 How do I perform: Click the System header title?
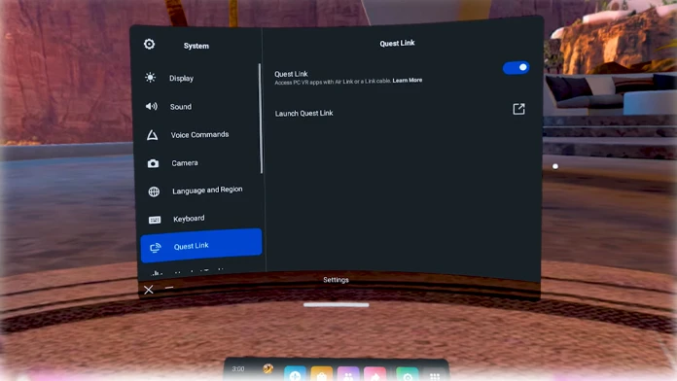tap(196, 46)
